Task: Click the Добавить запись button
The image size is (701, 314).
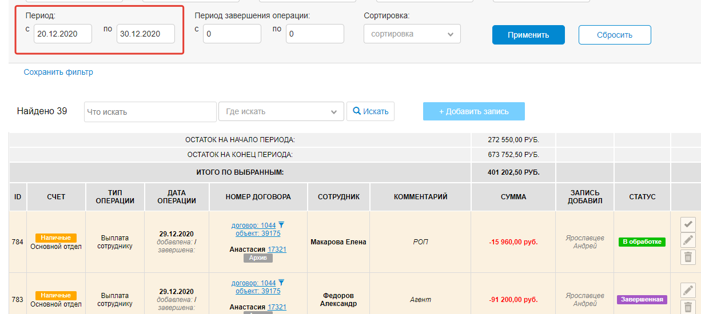Action: 473,112
